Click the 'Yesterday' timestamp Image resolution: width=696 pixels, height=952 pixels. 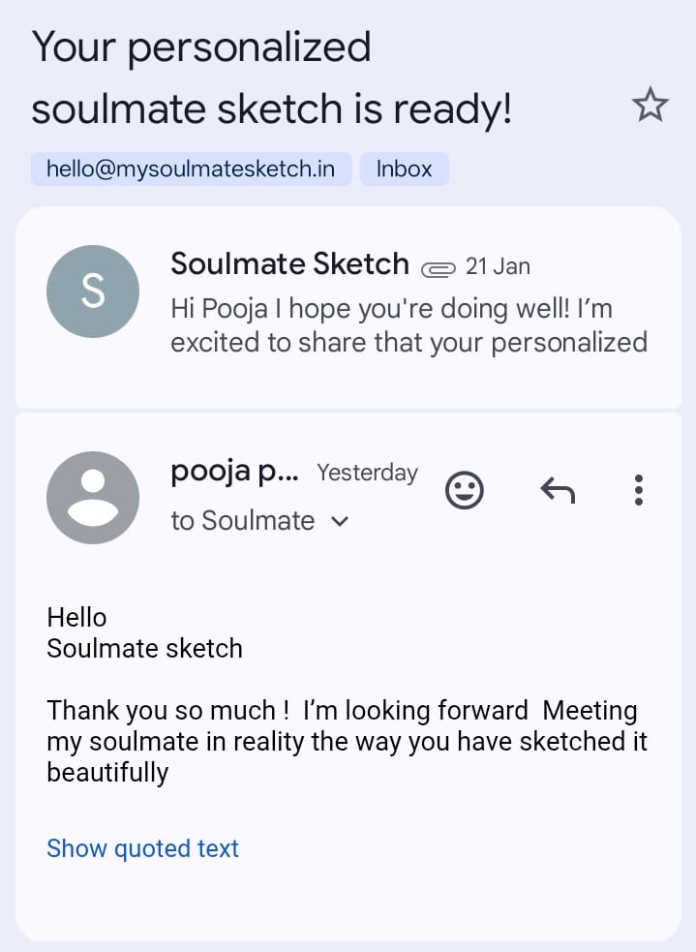coord(367,473)
